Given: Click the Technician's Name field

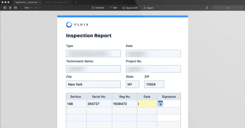Looking at the screenshot, I should [x=93, y=69].
